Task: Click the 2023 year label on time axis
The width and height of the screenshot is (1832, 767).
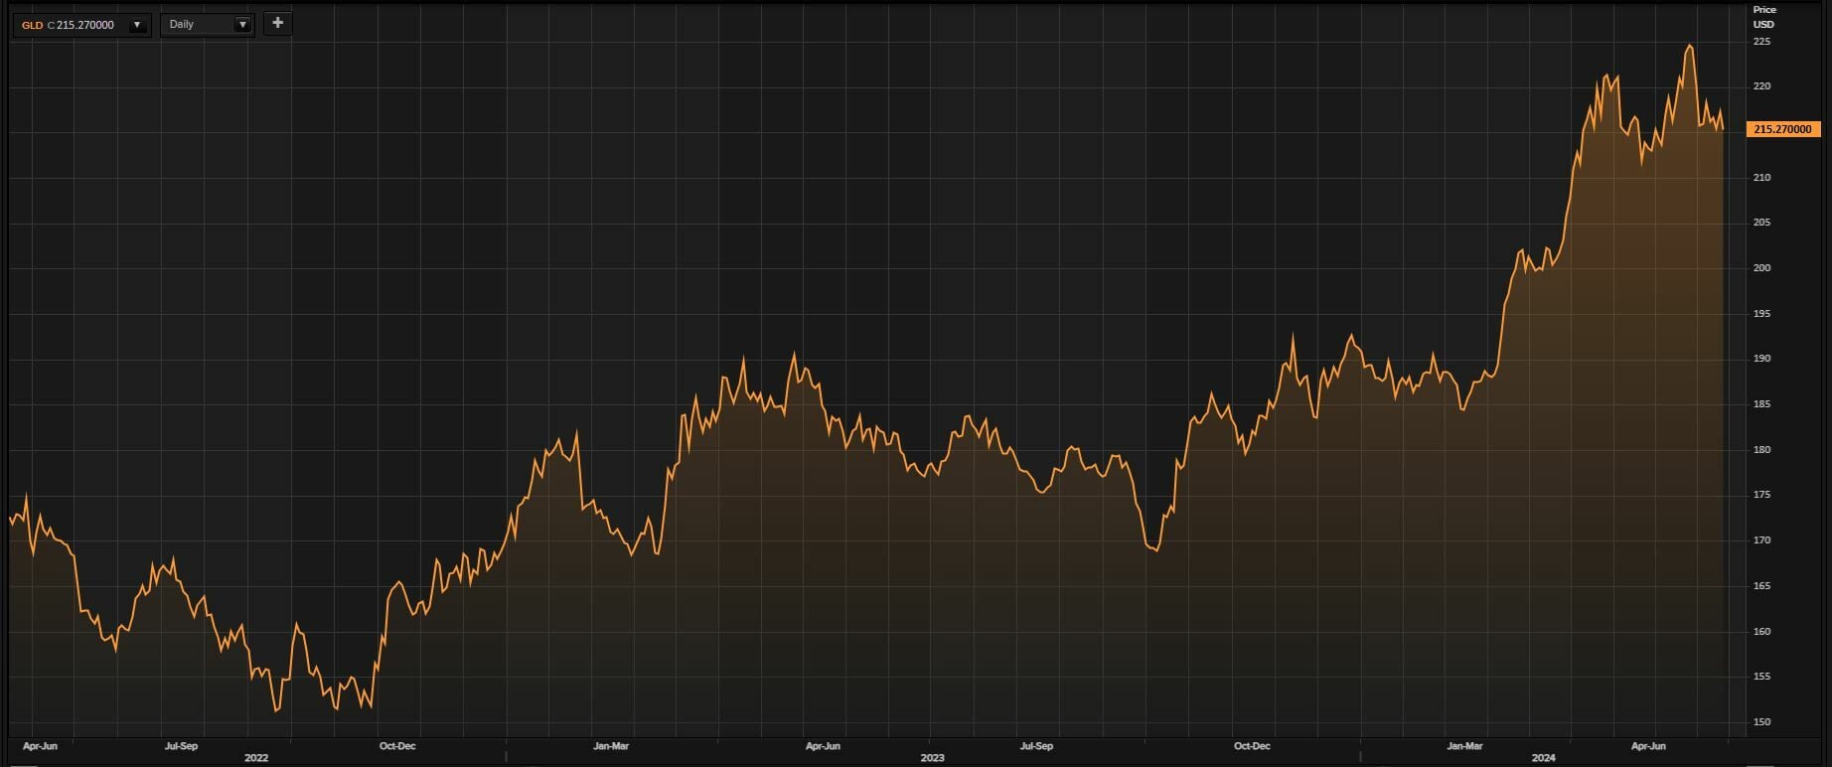Action: click(932, 758)
